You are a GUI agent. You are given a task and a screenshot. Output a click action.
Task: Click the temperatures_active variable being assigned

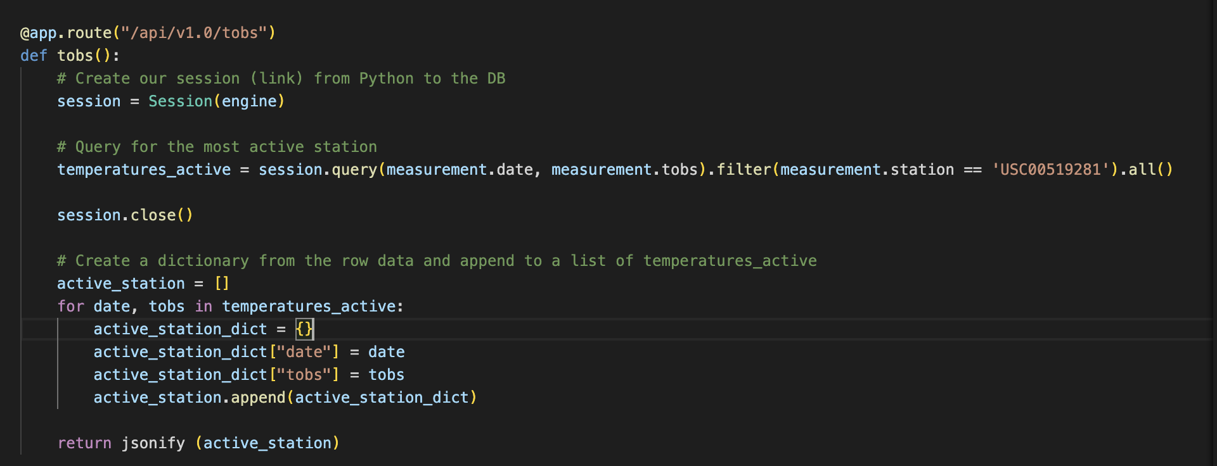(x=144, y=170)
